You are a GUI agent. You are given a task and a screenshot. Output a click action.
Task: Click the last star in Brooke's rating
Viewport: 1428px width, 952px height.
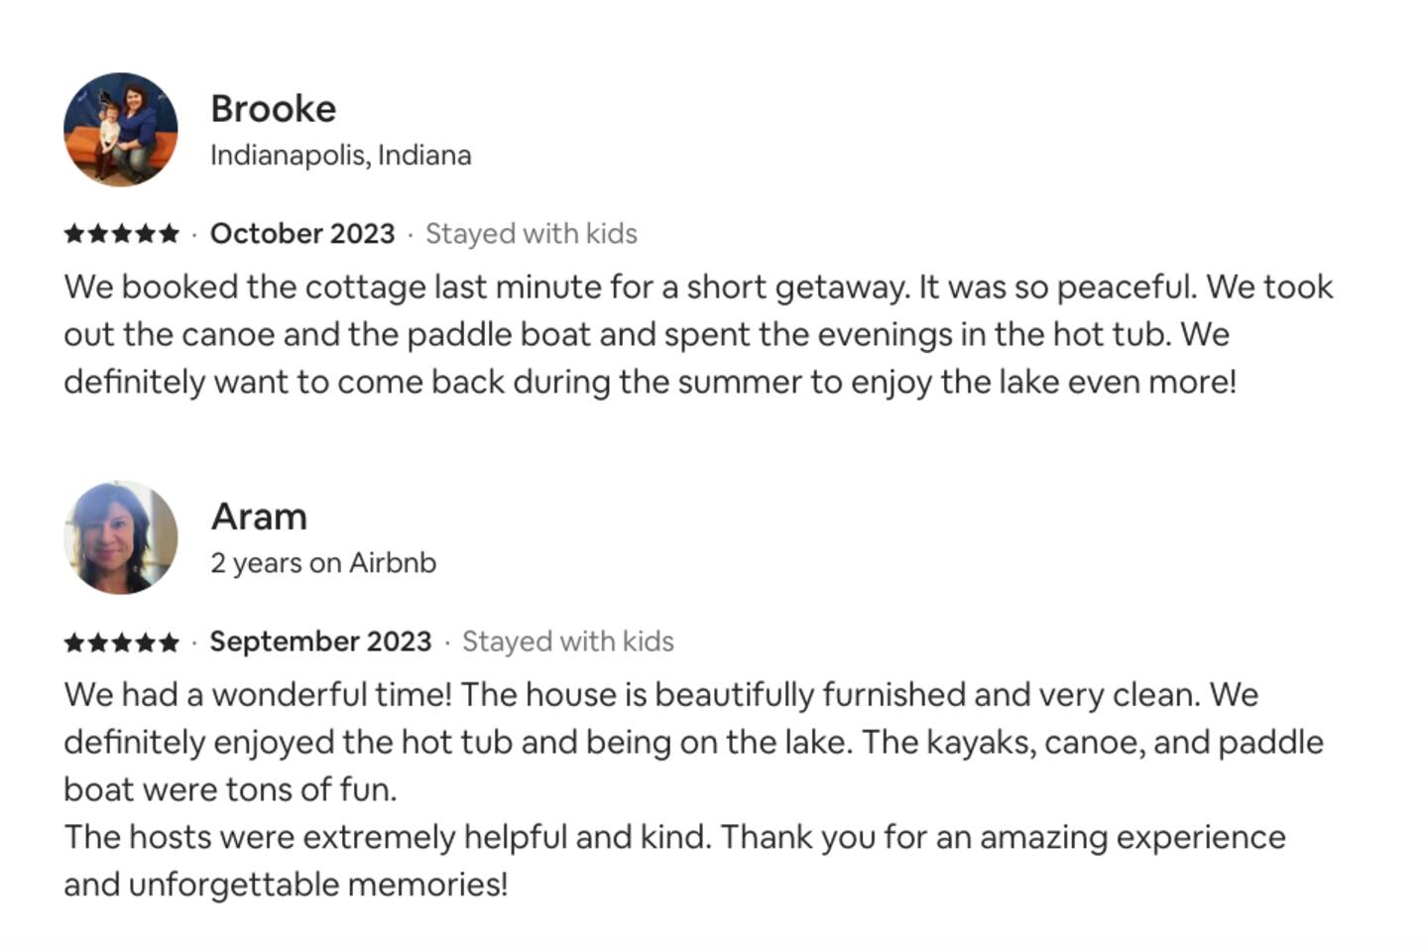click(170, 234)
